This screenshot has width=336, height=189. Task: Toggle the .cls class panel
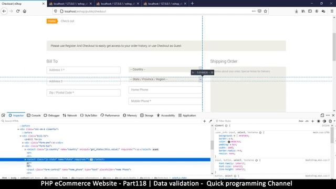click(307, 121)
